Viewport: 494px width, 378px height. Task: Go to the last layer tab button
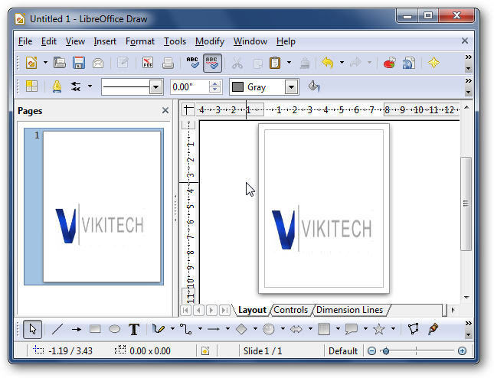(224, 311)
